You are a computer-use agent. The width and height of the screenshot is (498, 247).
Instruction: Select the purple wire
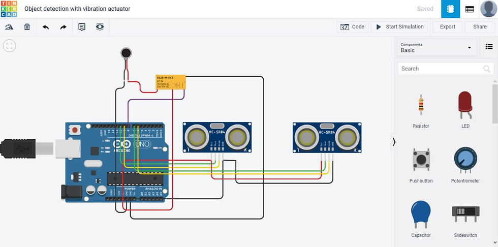click(x=155, y=100)
